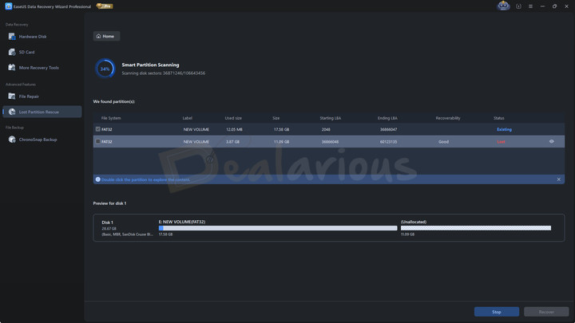The height and width of the screenshot is (323, 575).
Task: Click the Status column header
Action: point(498,118)
